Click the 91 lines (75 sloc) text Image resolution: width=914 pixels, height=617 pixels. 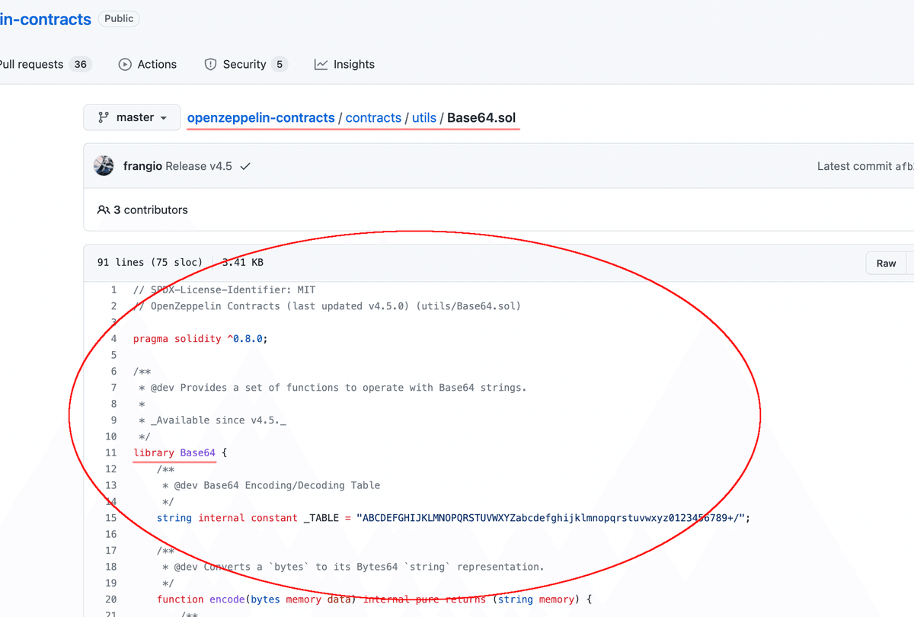click(150, 262)
